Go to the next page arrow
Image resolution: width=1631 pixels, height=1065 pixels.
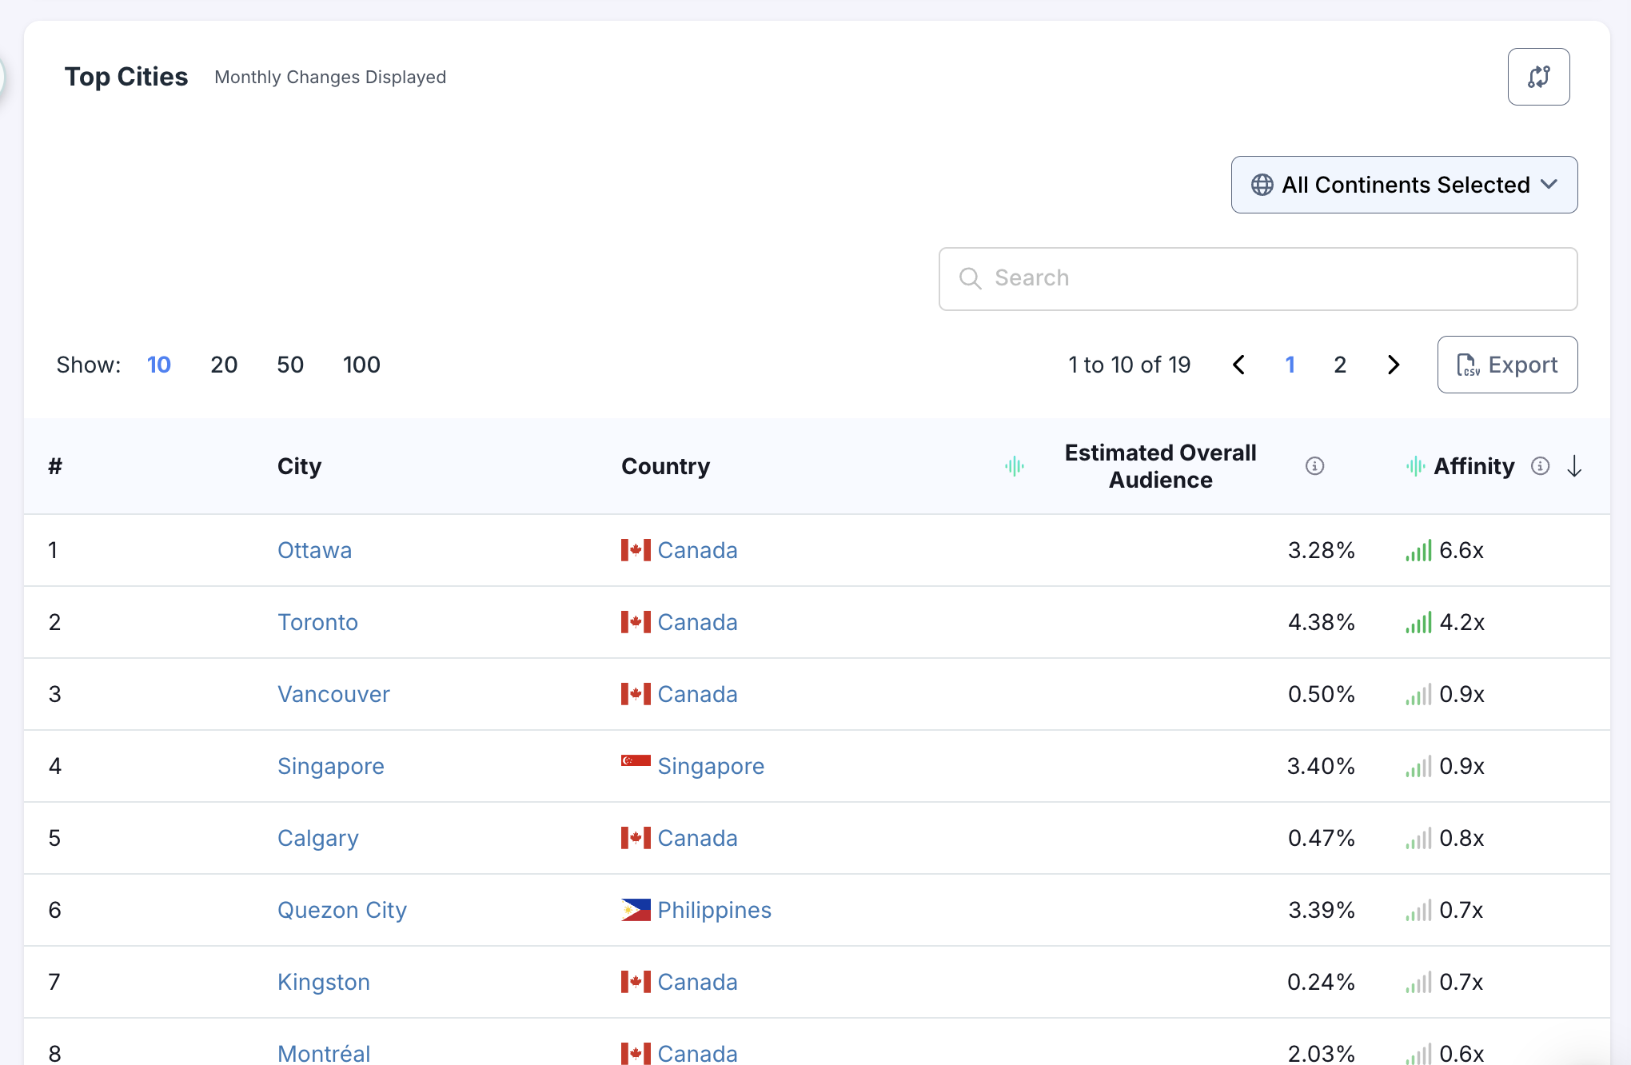pyautogui.click(x=1394, y=365)
